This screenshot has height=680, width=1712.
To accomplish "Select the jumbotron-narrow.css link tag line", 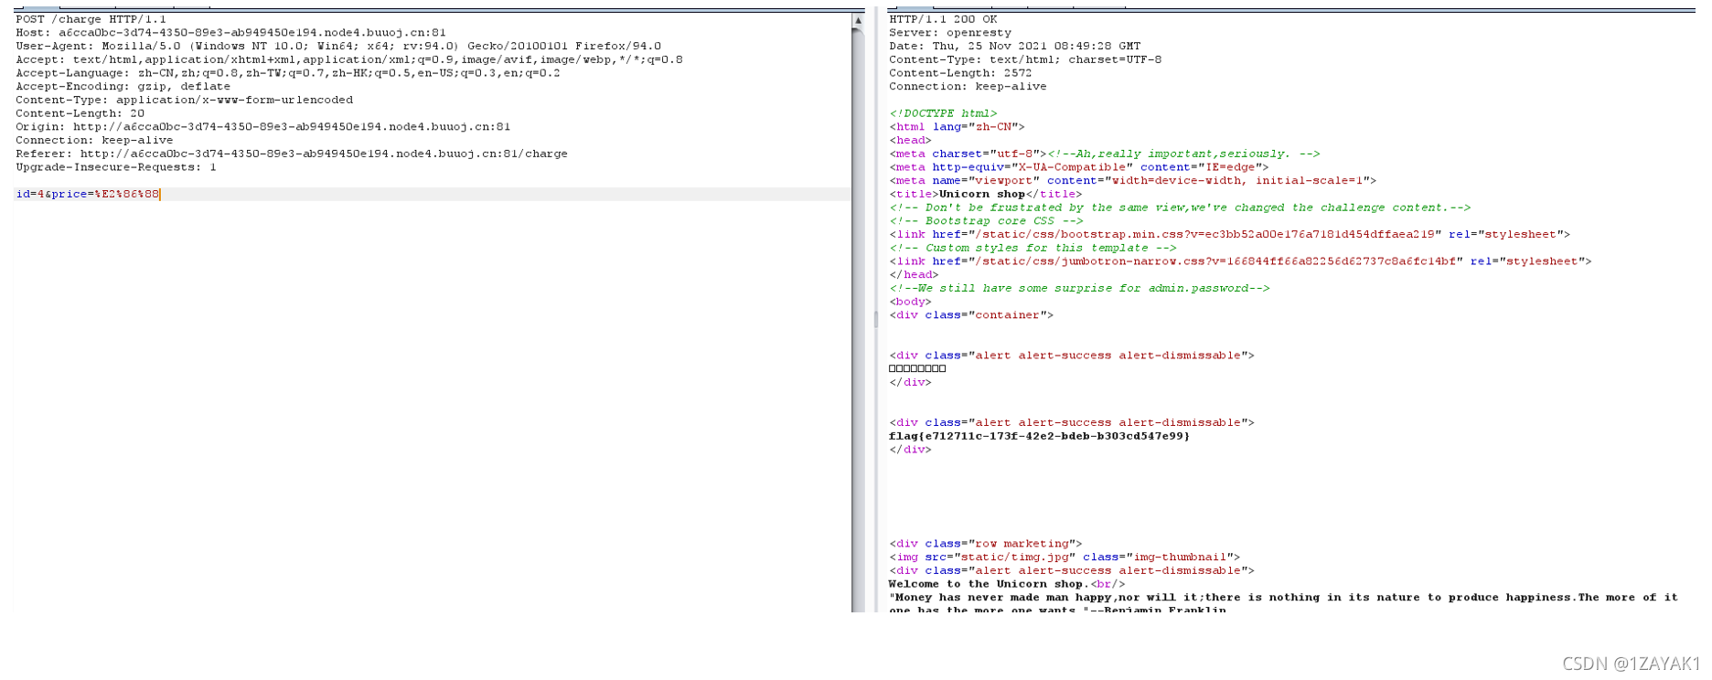I will click(x=1240, y=261).
